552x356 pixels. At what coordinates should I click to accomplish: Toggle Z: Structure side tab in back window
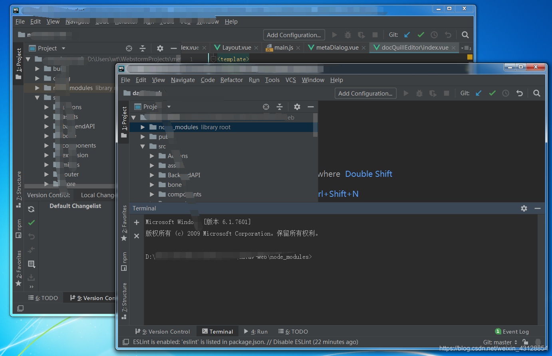point(19,190)
